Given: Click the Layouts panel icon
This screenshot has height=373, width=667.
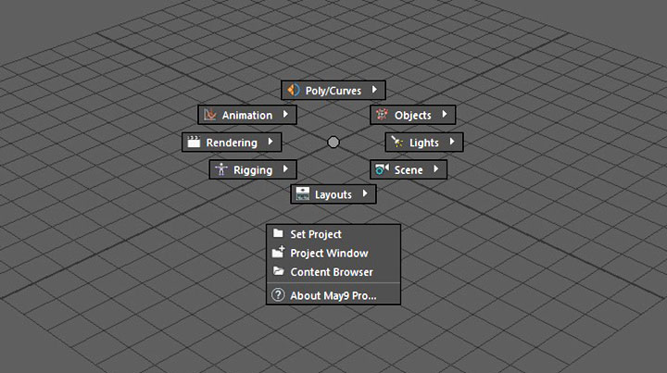Looking at the screenshot, I should click(x=302, y=194).
